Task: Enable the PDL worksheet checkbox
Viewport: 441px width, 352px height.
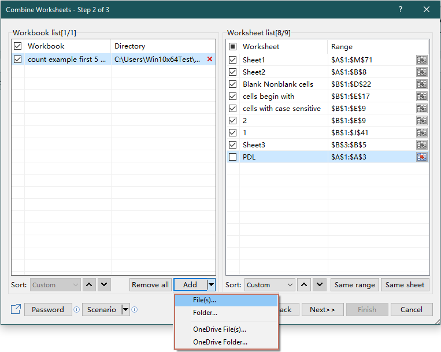Action: [x=233, y=157]
